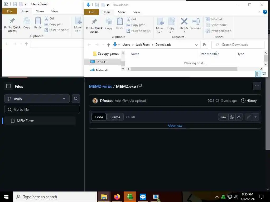This screenshot has width=270, height=202.
Task: Open File tab in File Explorer window
Action: (x=9, y=11)
